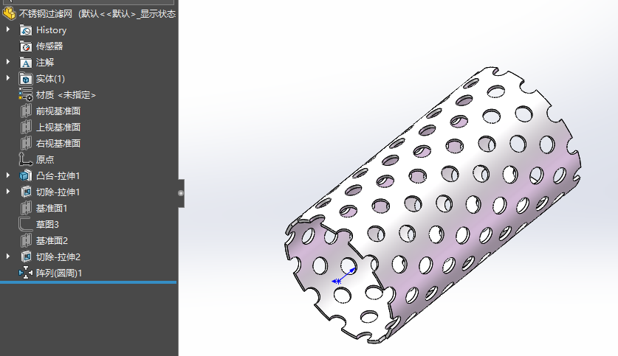Expand the 切除-拉伸1 feature
This screenshot has height=356, width=618.
[8, 192]
